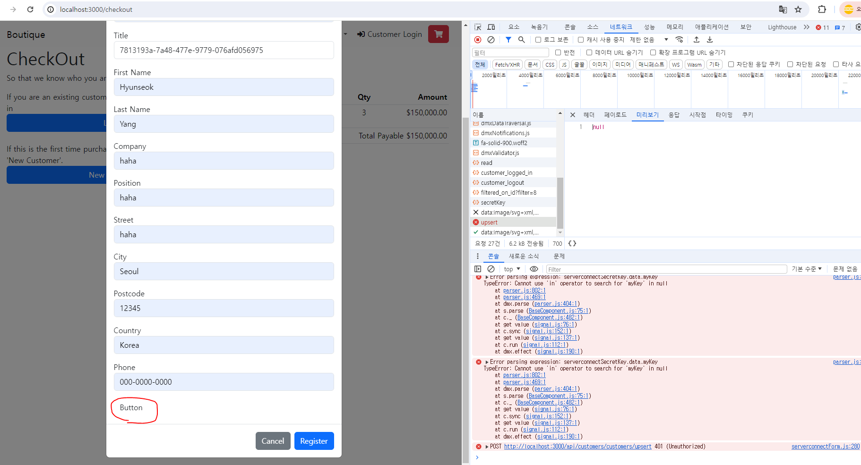
Task: Enable the 로그 보존 checkbox
Action: pyautogui.click(x=538, y=40)
